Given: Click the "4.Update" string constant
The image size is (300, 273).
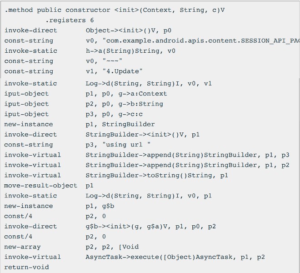Looking at the screenshot, I should coord(122,71).
